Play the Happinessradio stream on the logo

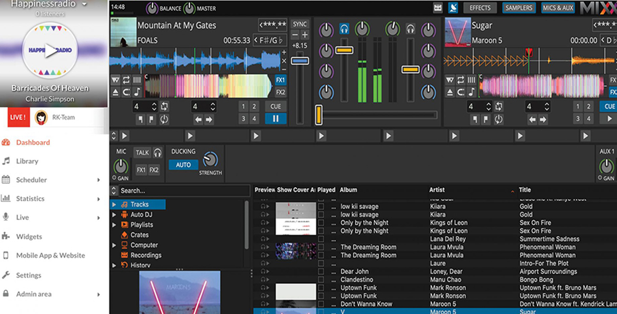click(x=50, y=51)
